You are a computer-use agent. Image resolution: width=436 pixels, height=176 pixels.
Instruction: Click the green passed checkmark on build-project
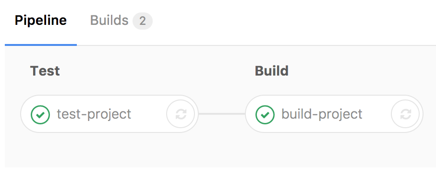[265, 114]
